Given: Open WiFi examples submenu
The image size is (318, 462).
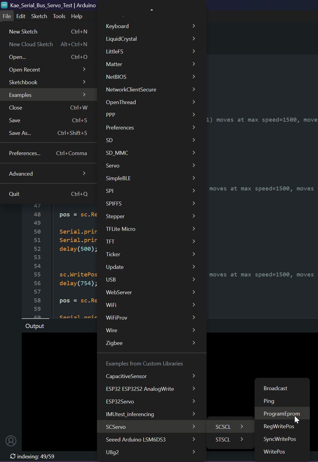Looking at the screenshot, I should pos(152,305).
